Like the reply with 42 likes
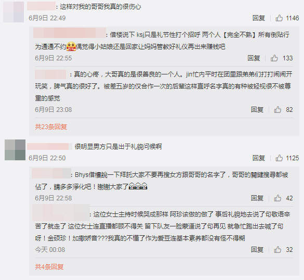The height and width of the screenshot is (280, 304). 277,198
